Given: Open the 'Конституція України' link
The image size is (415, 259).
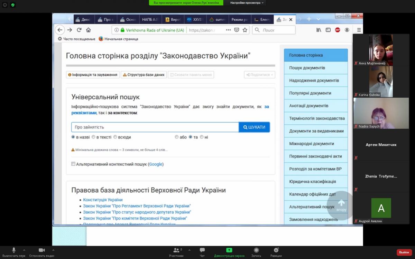Looking at the screenshot, I should click(x=103, y=200).
